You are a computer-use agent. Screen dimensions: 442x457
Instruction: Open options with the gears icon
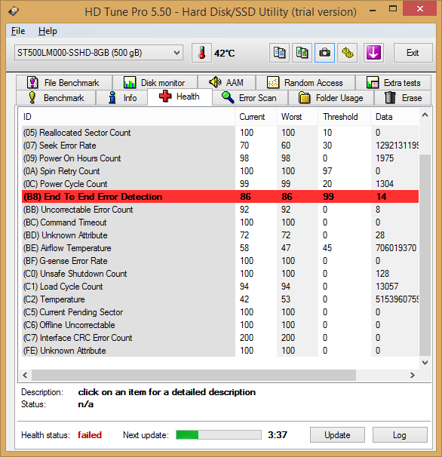[347, 53]
